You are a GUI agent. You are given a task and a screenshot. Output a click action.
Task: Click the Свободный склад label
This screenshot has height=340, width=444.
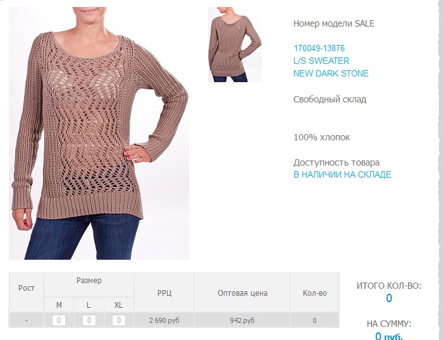pyautogui.click(x=330, y=99)
